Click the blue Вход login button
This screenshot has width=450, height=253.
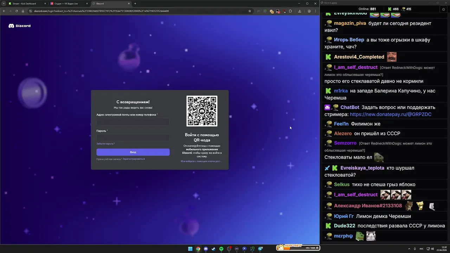click(133, 152)
